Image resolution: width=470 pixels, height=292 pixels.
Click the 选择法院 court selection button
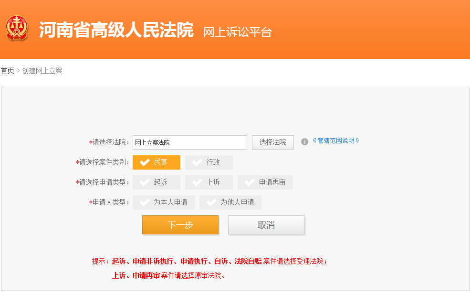coord(272,142)
